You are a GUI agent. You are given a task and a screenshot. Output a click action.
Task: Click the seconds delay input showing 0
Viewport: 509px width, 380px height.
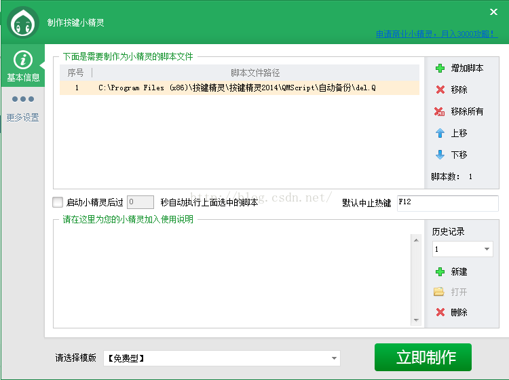click(140, 202)
